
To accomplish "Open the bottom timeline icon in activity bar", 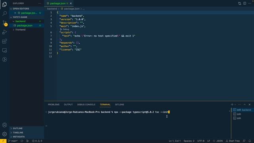I will click(4, 60).
